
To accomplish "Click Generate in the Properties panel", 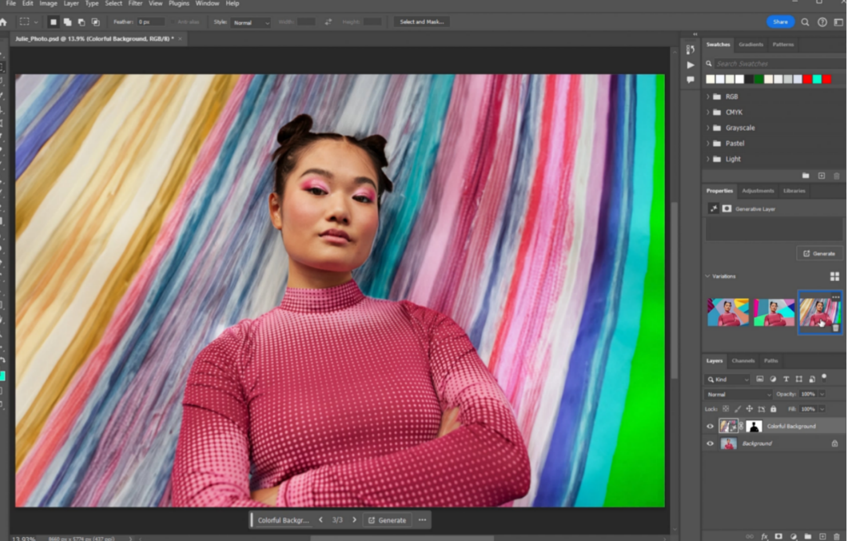I will click(x=819, y=253).
